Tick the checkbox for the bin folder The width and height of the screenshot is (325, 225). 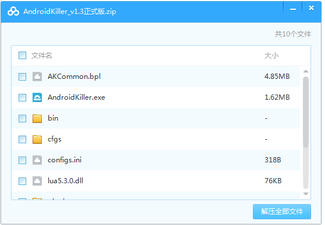click(22, 118)
